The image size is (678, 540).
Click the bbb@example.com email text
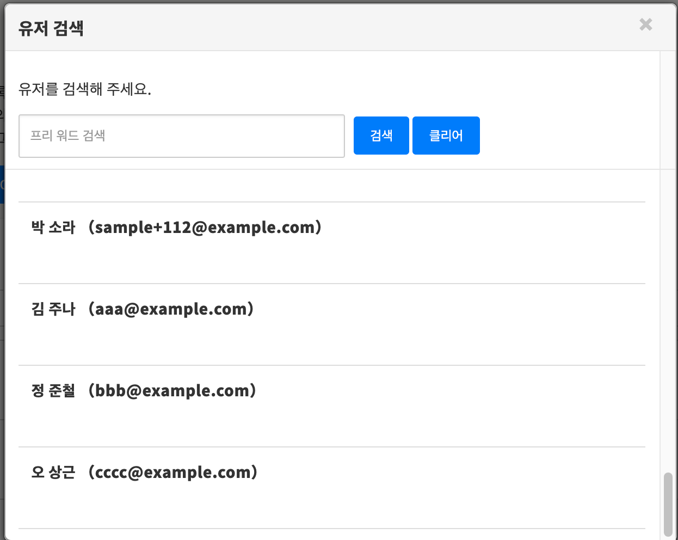click(x=175, y=391)
